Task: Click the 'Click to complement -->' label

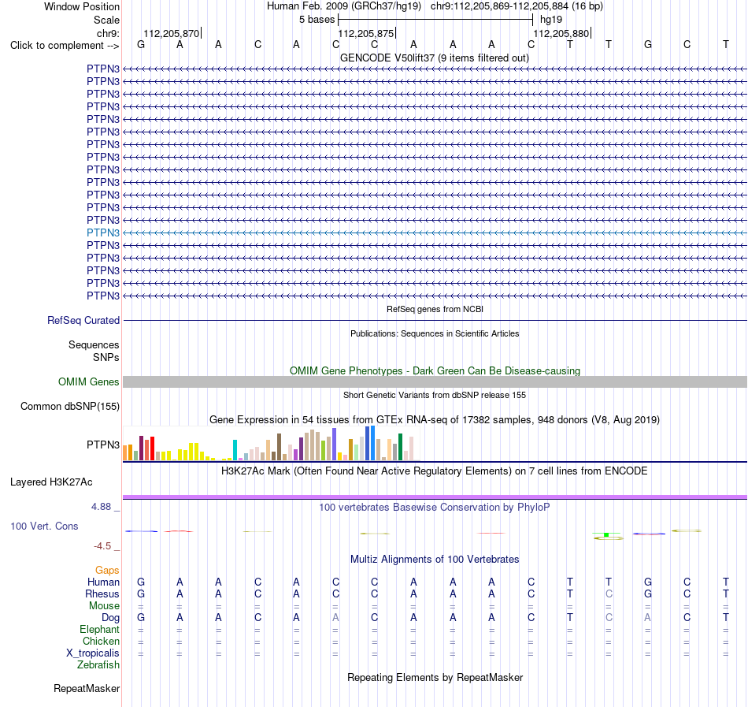Action: [65, 46]
